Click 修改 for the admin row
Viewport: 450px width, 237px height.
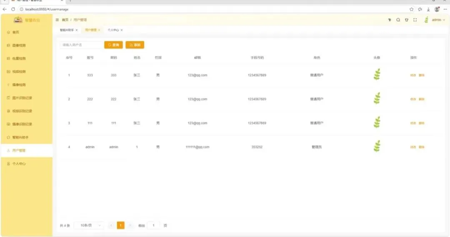[413, 147]
